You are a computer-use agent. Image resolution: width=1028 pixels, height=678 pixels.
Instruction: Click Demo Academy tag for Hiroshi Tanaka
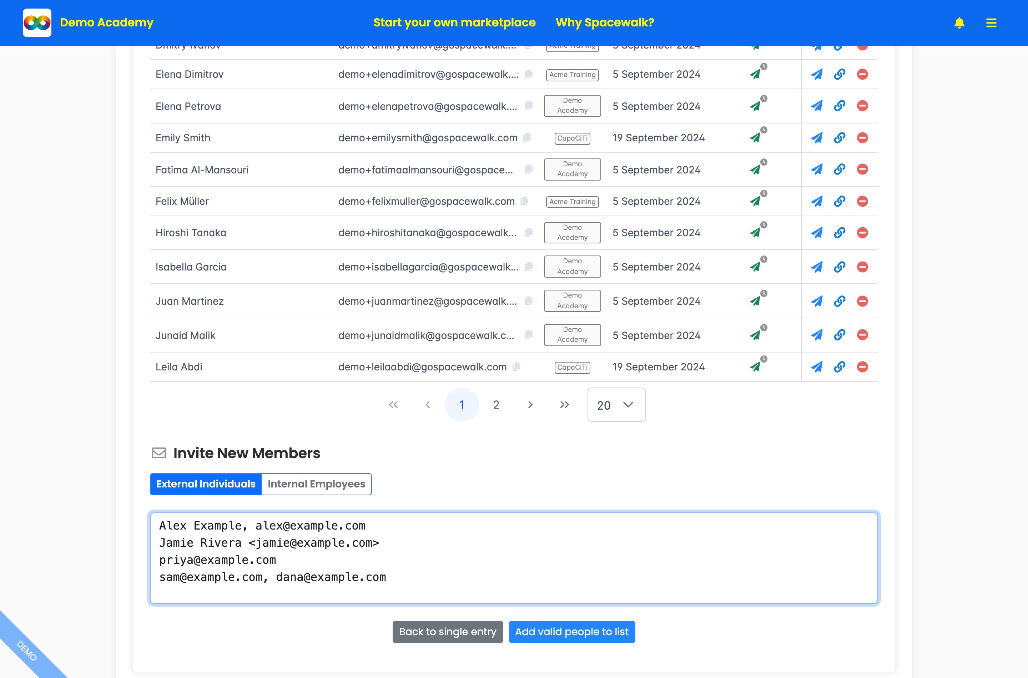tap(572, 233)
